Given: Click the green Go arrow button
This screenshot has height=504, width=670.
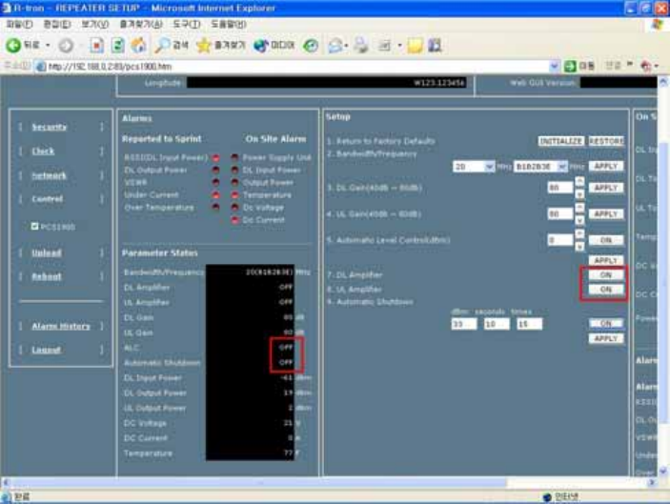Looking at the screenshot, I should pyautogui.click(x=570, y=66).
